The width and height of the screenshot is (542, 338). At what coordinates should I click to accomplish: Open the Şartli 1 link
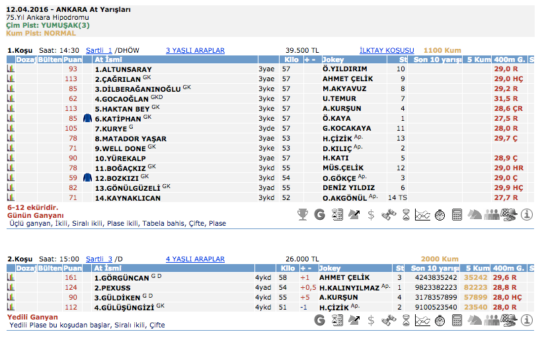(x=99, y=50)
